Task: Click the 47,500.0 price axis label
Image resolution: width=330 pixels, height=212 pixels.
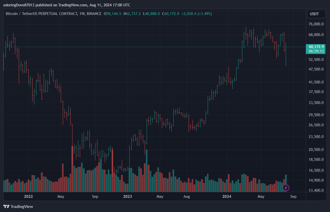Action: 316,69
